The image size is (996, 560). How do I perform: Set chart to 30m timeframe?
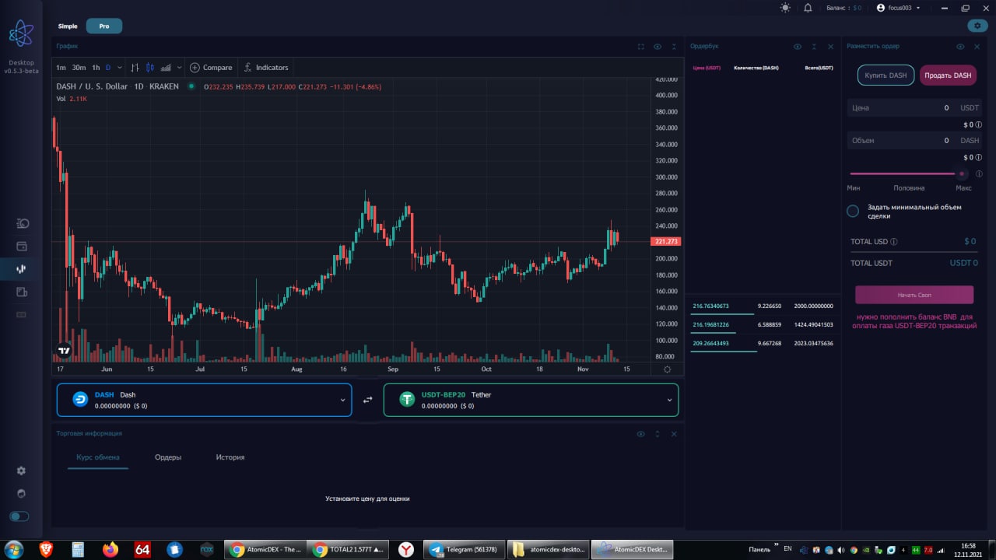(x=79, y=68)
